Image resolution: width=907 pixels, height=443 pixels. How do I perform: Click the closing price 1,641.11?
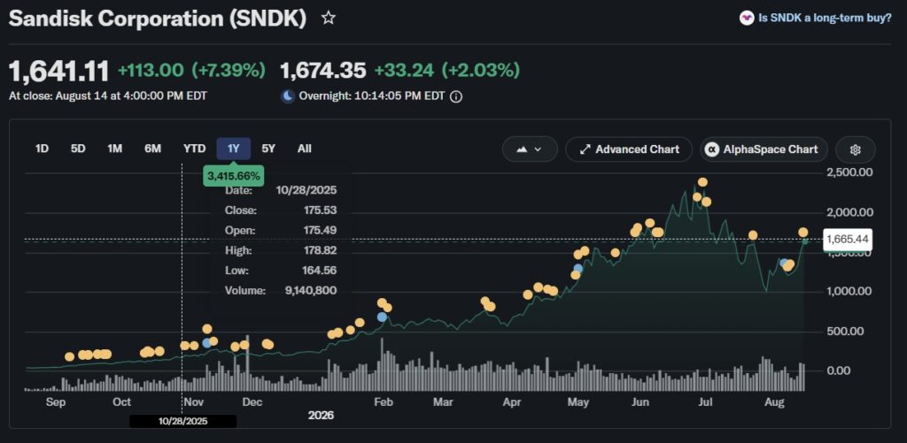point(59,72)
